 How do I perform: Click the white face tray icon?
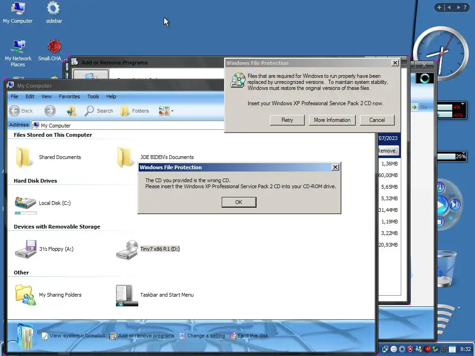coord(393,349)
